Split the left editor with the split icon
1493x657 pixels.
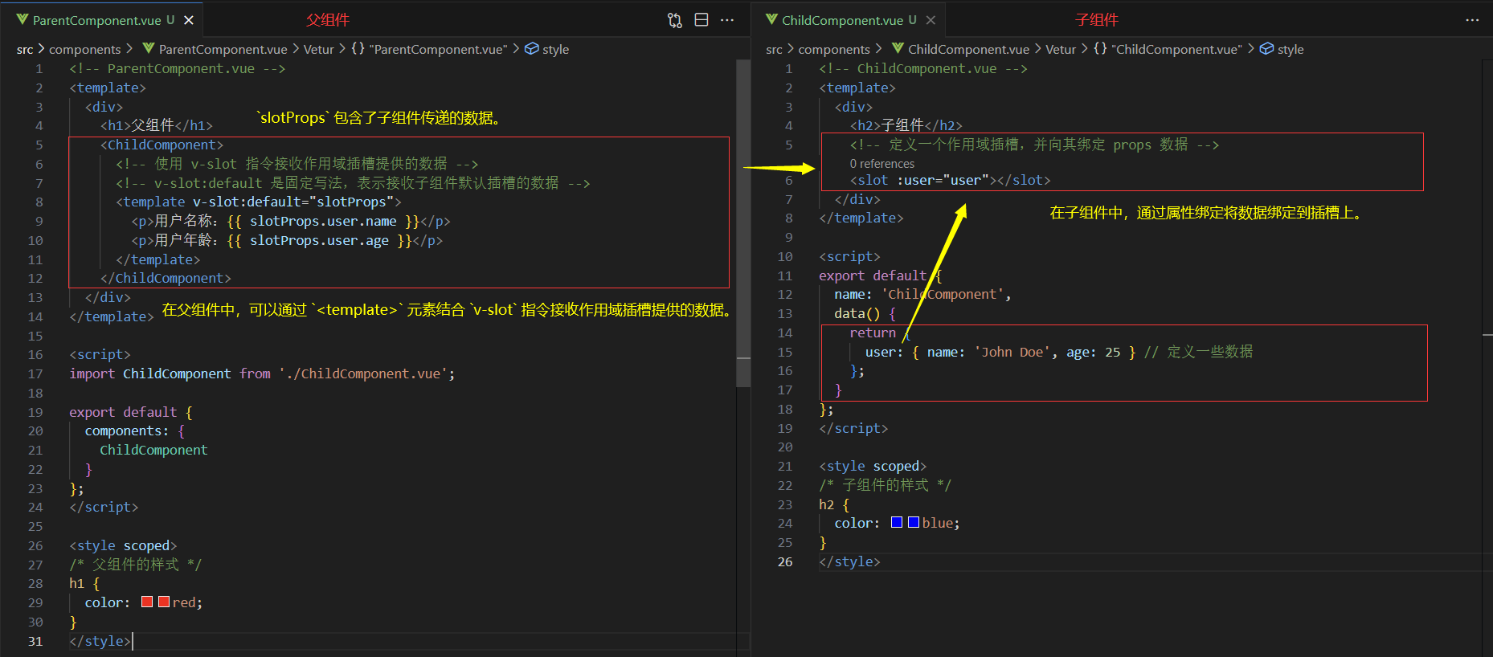(x=702, y=20)
